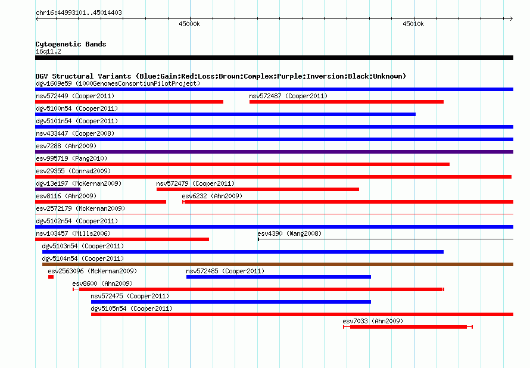Click the dgv5103n54 blue bar

pos(243,252)
